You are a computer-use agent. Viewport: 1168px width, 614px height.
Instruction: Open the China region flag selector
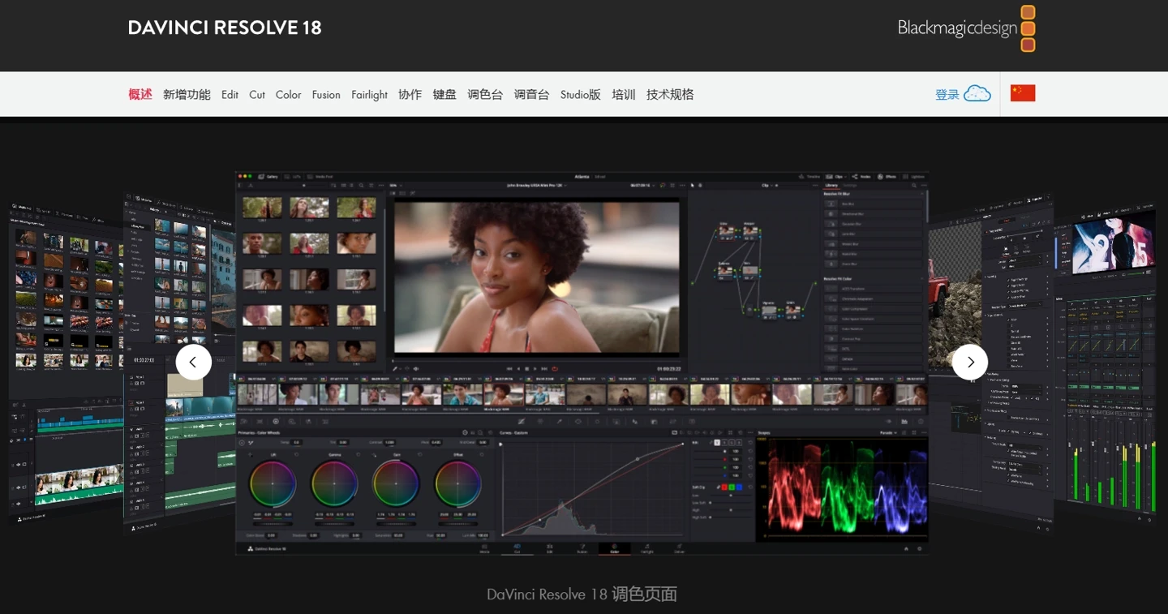point(1023,93)
